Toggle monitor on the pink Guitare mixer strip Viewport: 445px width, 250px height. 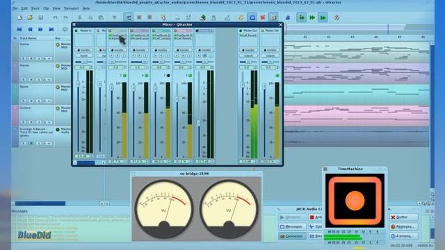click(183, 50)
